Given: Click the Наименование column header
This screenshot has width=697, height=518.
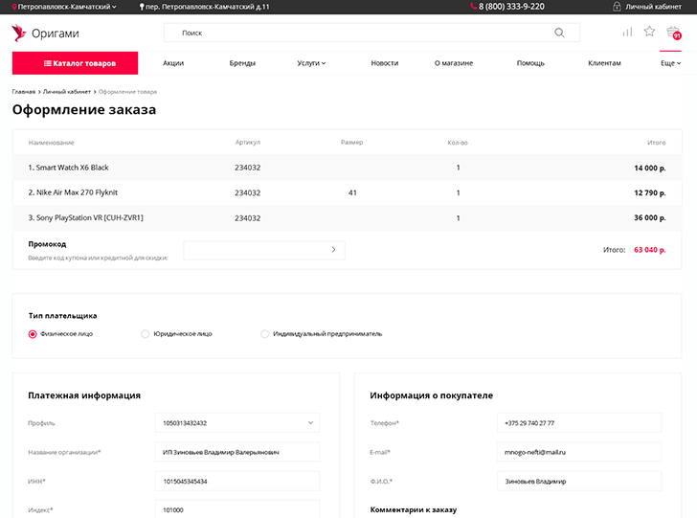Looking at the screenshot, I should click(x=51, y=143).
